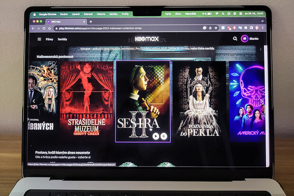
Task: Open the Karta menu
Action: click(x=168, y=14)
